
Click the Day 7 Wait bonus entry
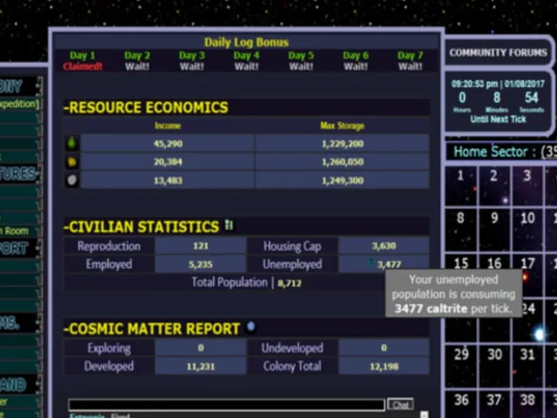coord(410,61)
